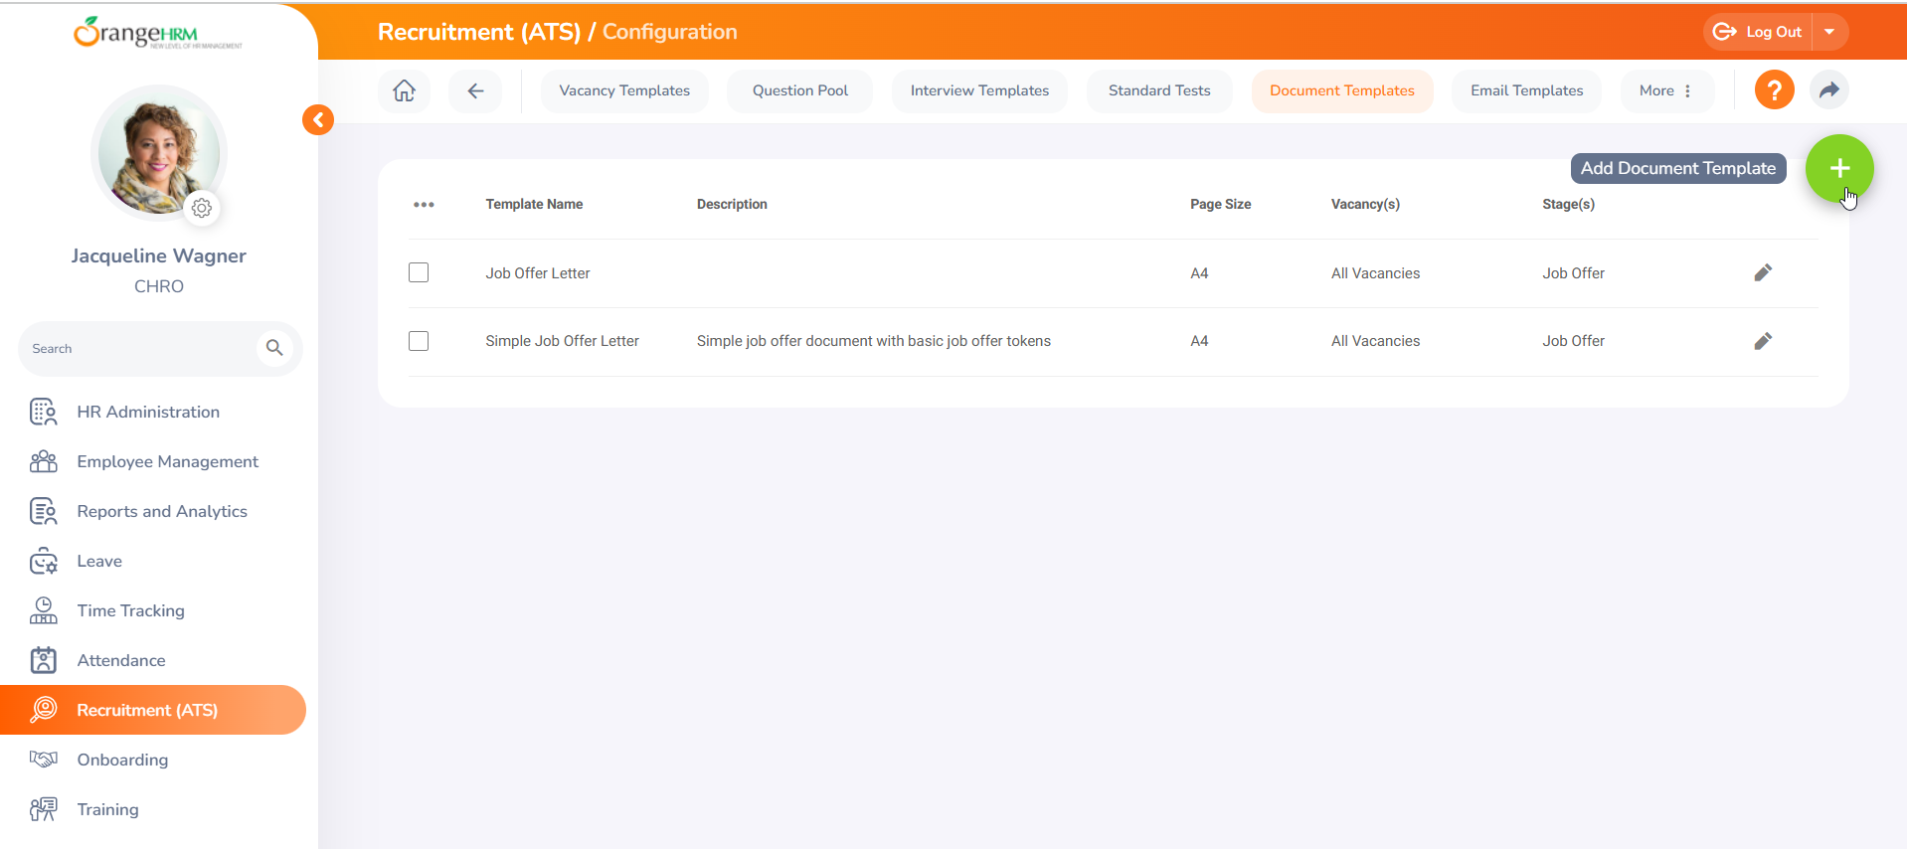Viewport: 1907px width, 849px height.
Task: Click the Description column header
Action: click(732, 204)
